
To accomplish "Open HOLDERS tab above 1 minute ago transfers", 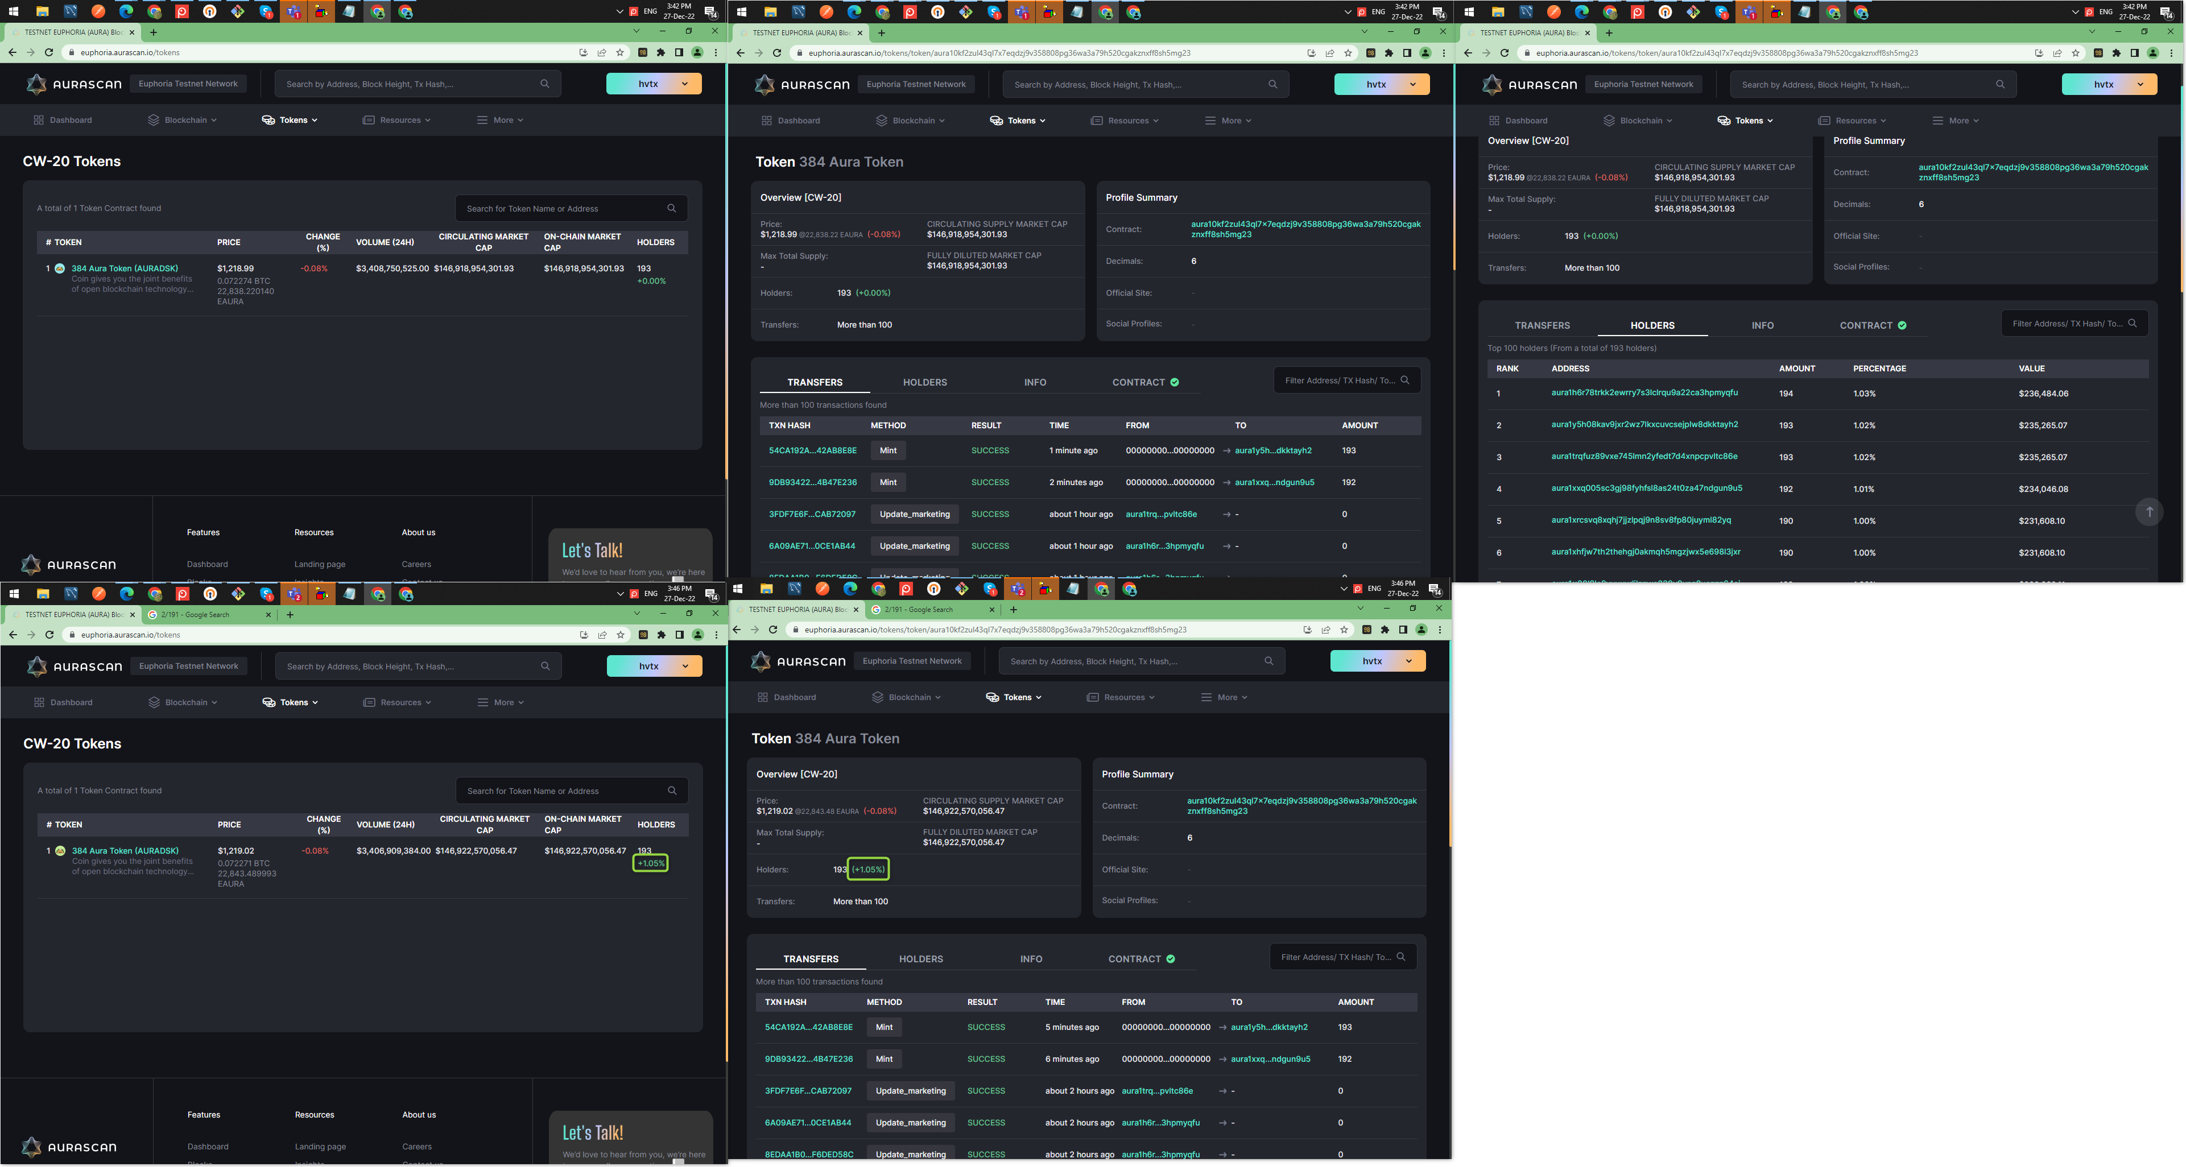I will point(924,382).
